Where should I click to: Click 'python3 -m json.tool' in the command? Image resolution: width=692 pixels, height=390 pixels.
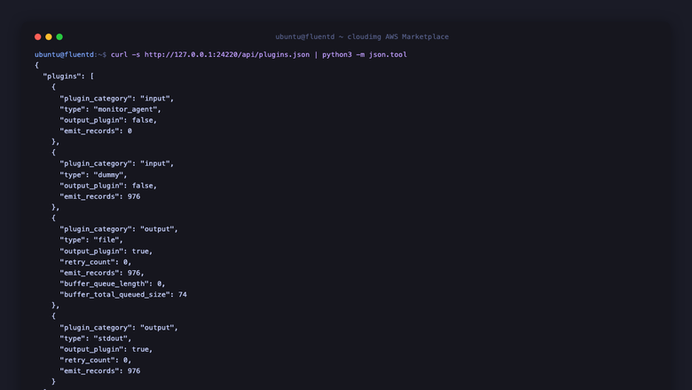[x=365, y=55]
